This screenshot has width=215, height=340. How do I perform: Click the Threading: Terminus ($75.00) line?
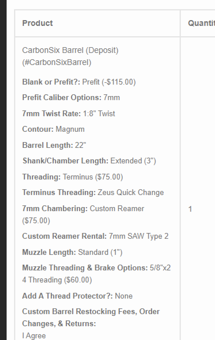(x=72, y=177)
